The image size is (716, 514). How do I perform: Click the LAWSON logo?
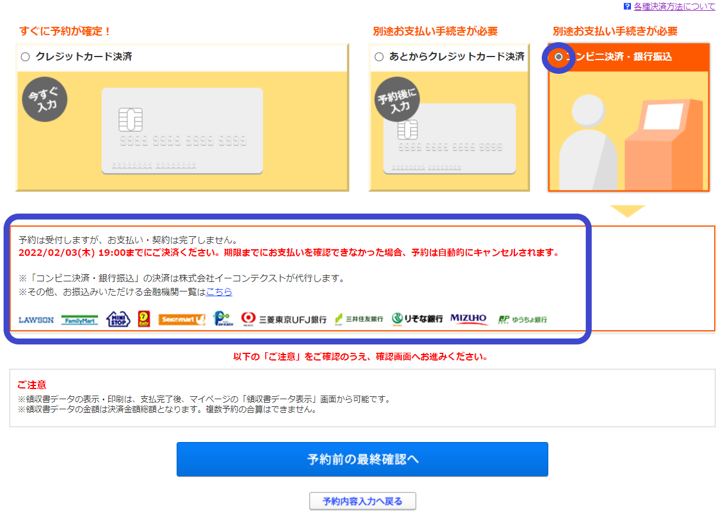(x=36, y=320)
